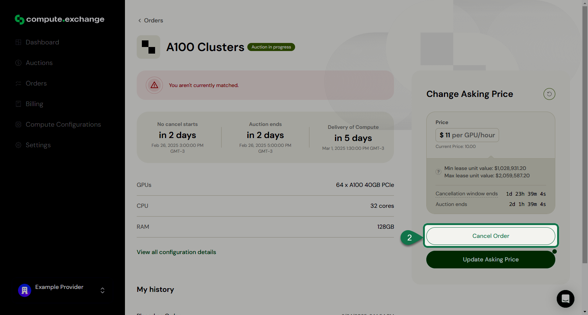Click the 64 x A100 40GB PCIe value

click(x=365, y=185)
